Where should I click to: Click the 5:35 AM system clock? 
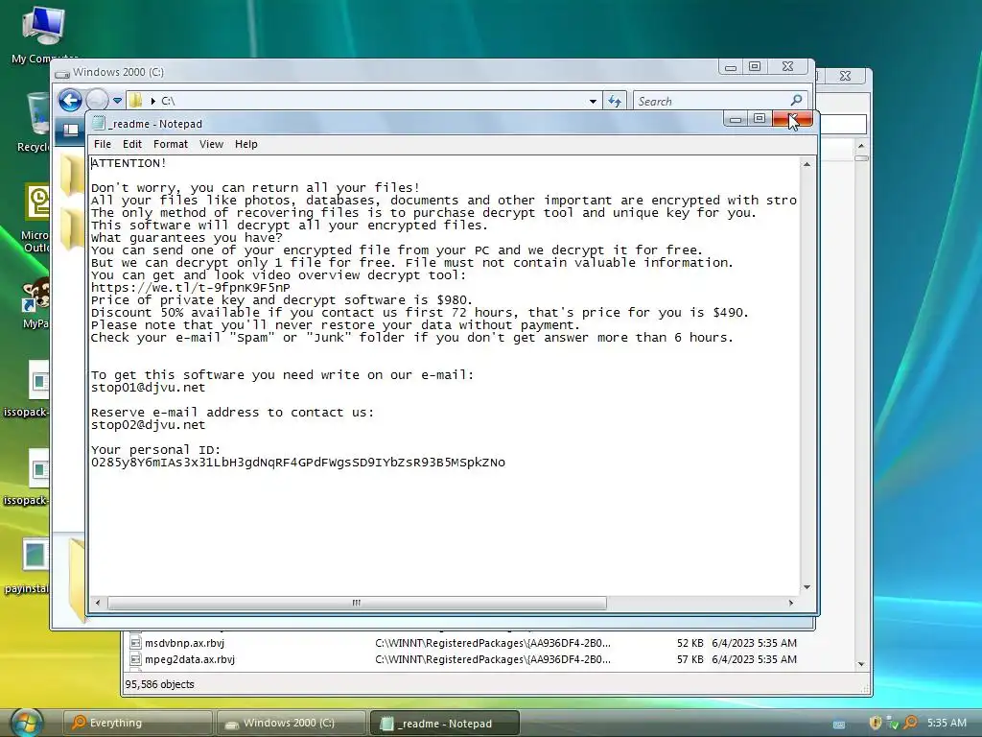click(947, 723)
